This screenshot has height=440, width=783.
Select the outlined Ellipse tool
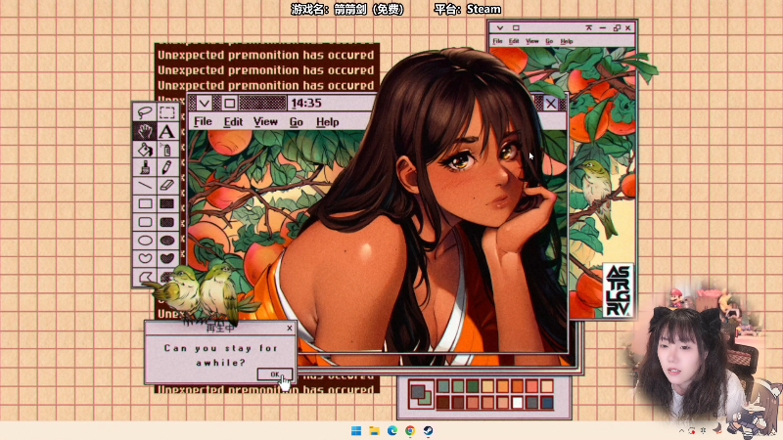[145, 241]
